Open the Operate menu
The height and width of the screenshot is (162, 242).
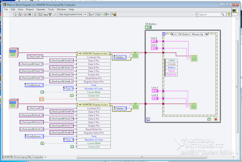41,9
